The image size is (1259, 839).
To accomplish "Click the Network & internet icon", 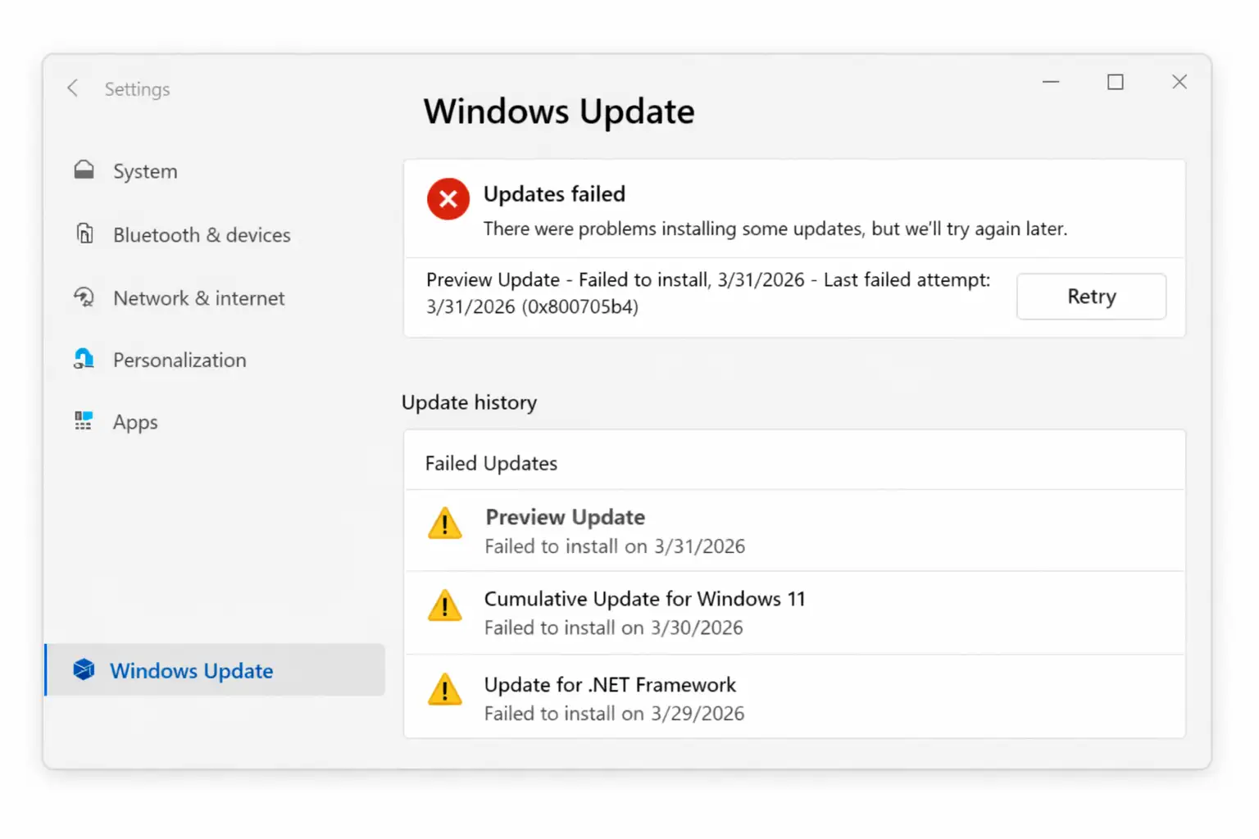I will pos(84,297).
